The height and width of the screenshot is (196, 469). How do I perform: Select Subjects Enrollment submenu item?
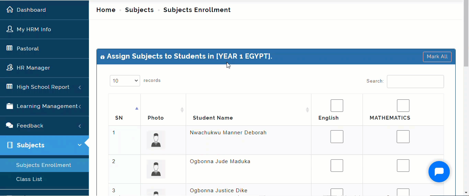[44, 165]
